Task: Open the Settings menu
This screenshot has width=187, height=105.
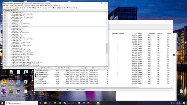Action: [33, 6]
